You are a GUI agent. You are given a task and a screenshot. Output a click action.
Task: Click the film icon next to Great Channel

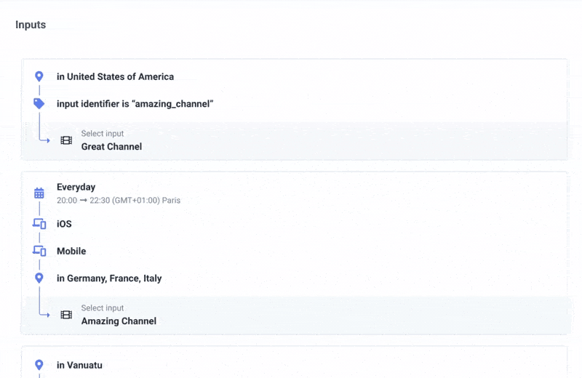[x=66, y=140]
